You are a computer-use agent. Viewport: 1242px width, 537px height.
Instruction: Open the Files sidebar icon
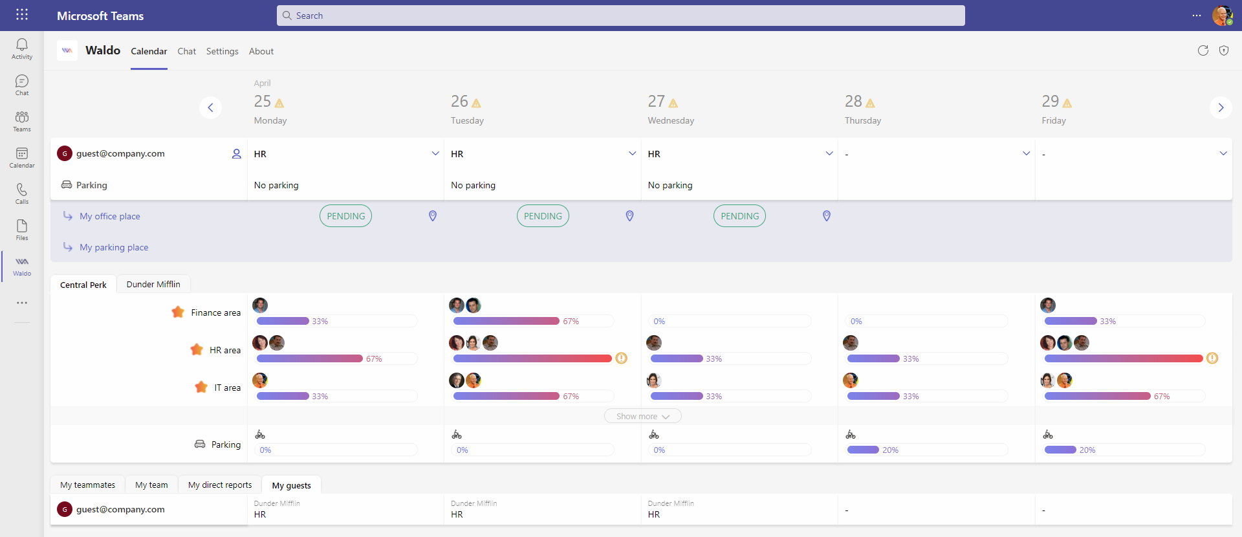[22, 230]
